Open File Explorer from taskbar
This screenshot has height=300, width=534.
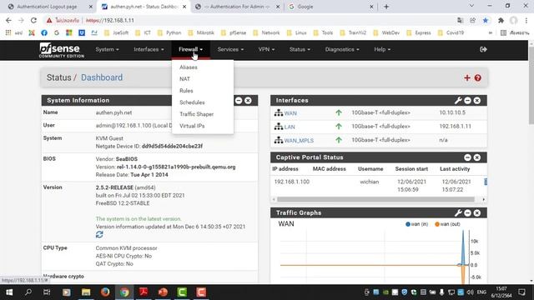click(x=85, y=292)
